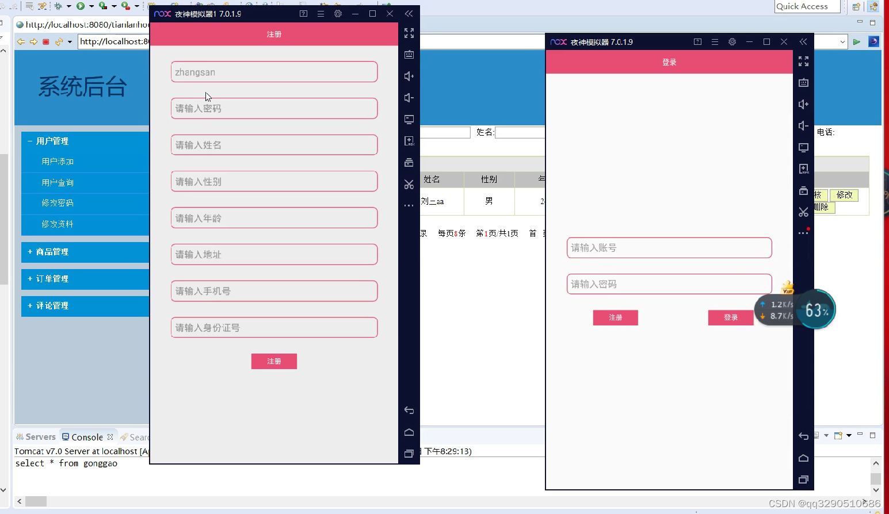This screenshot has width=889, height=514.
Task: Expand the 订单管理 menu section
Action: click(x=85, y=279)
